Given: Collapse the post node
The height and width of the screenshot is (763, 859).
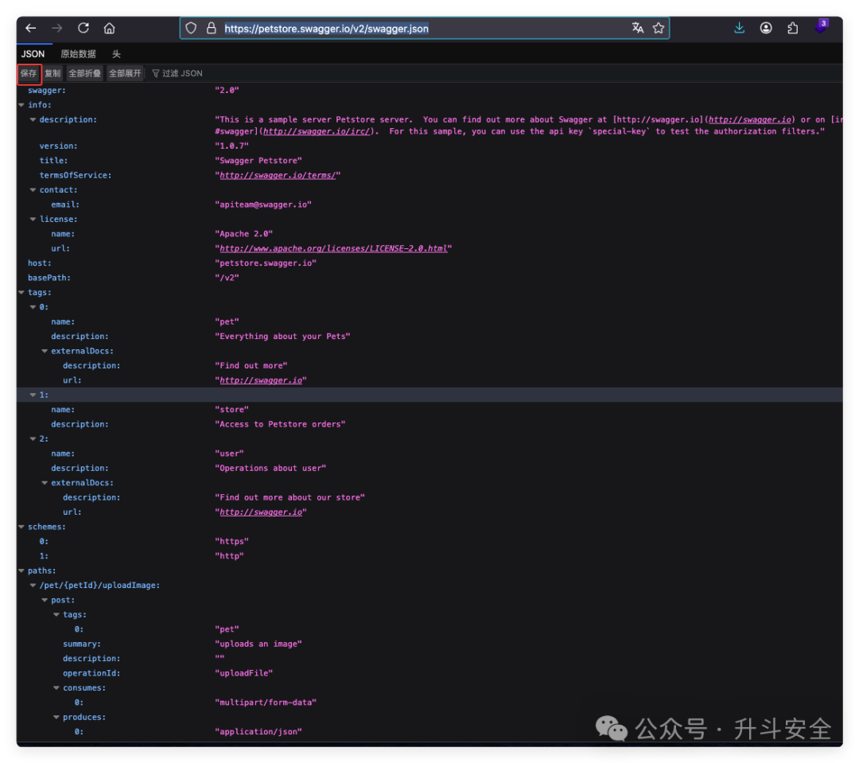Looking at the screenshot, I should (45, 600).
